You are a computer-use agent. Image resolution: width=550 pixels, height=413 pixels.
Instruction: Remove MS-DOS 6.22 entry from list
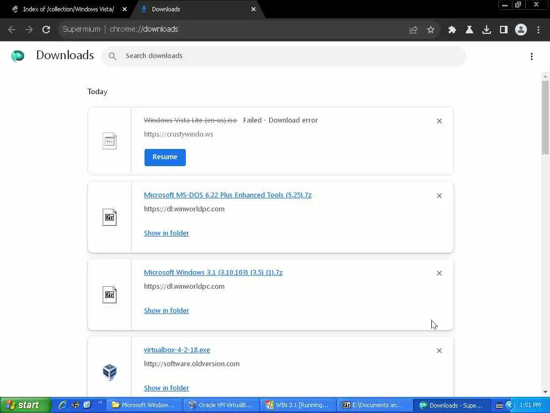click(x=439, y=196)
